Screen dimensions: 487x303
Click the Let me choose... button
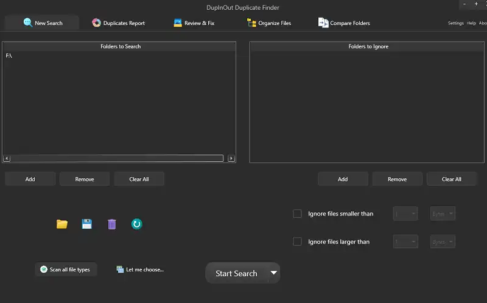140,270
